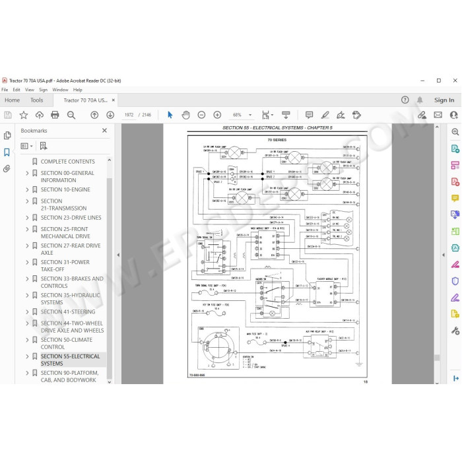Send the file by email envelope
462x462 pixels.
click(x=438, y=115)
